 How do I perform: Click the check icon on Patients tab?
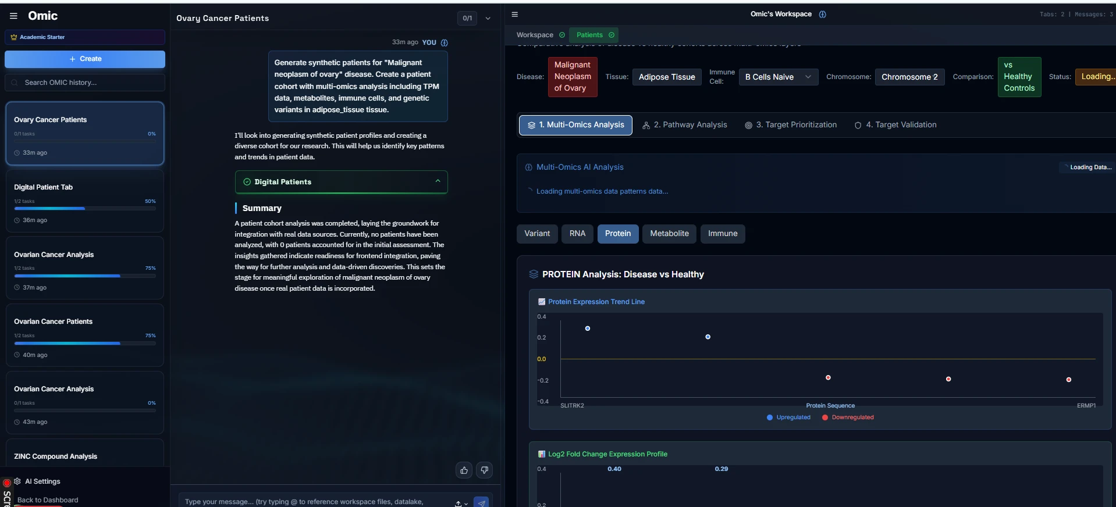612,35
